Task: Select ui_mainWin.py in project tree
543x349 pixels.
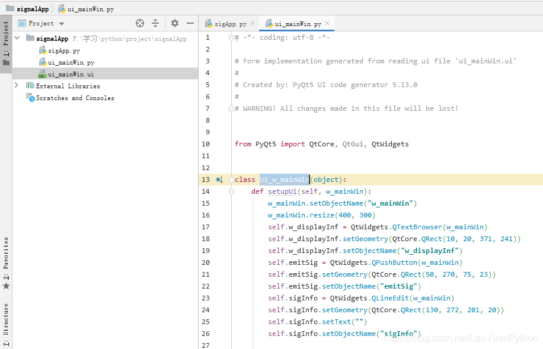Action: pyautogui.click(x=71, y=63)
